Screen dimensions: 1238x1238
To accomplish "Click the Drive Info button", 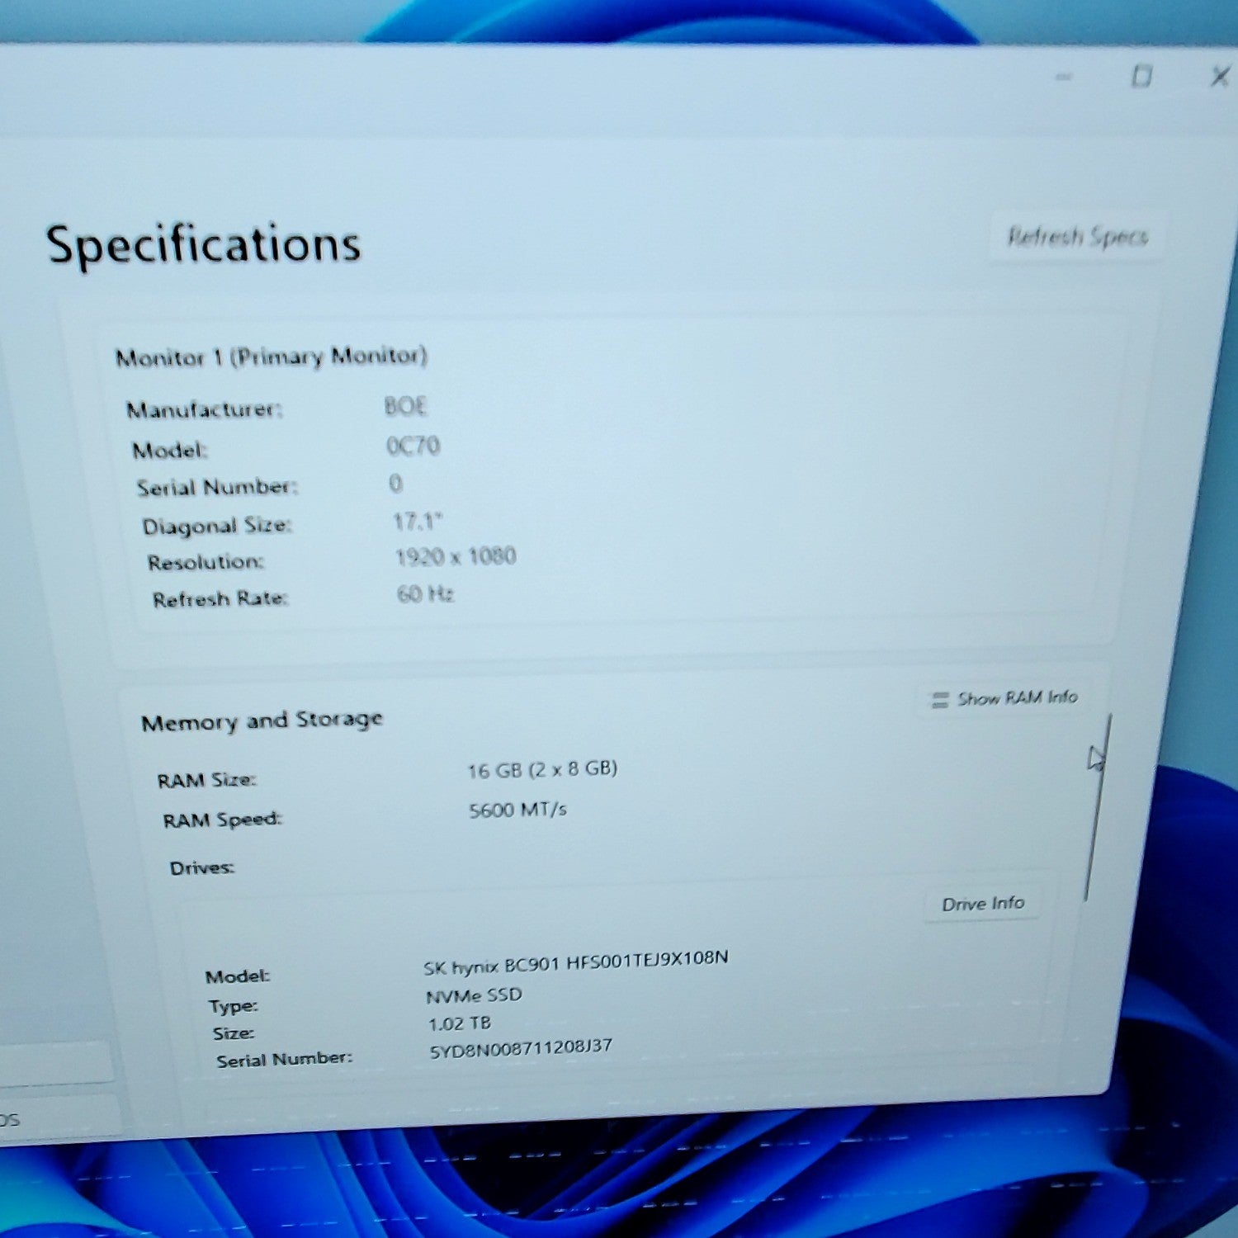I will (x=983, y=904).
